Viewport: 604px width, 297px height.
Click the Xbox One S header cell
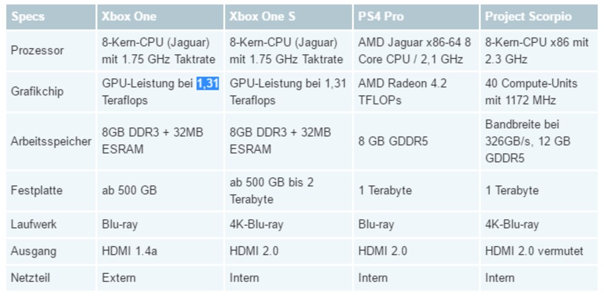(x=262, y=16)
